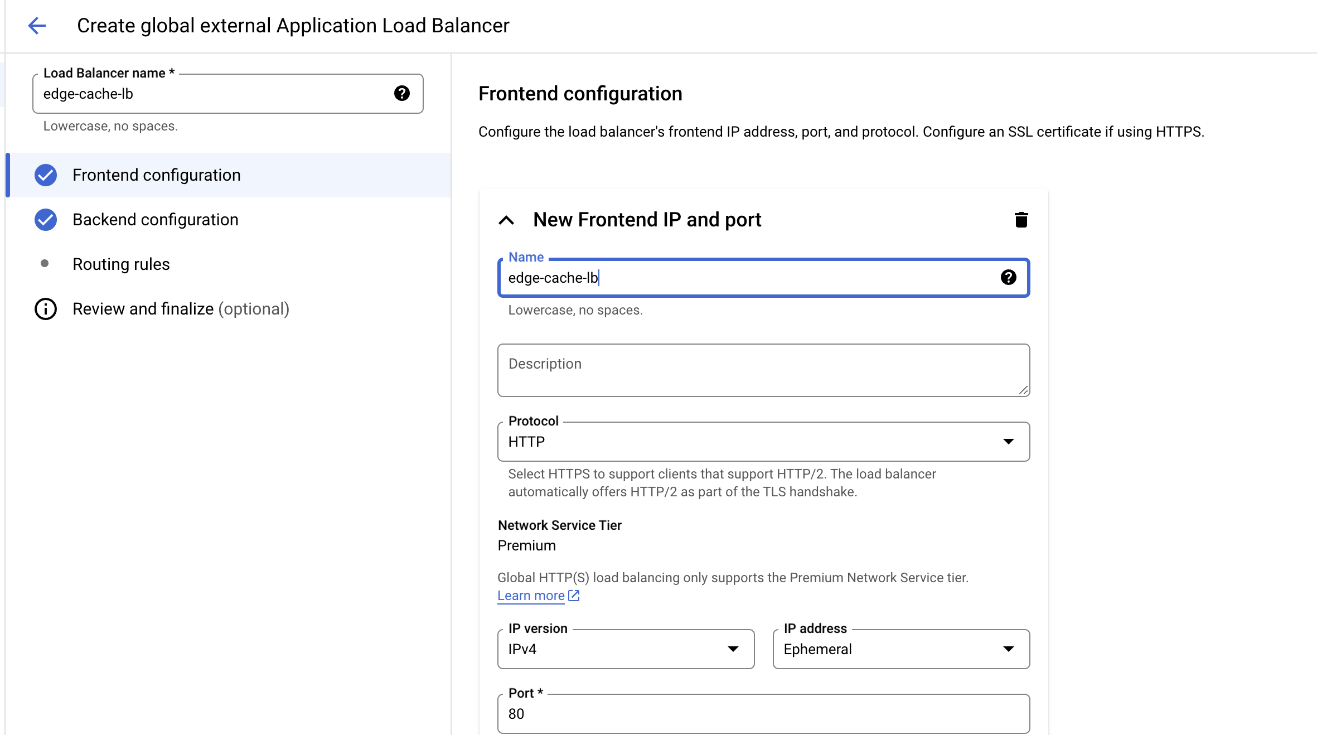Click the Port 80 input field
This screenshot has height=735, width=1317.
763,715
